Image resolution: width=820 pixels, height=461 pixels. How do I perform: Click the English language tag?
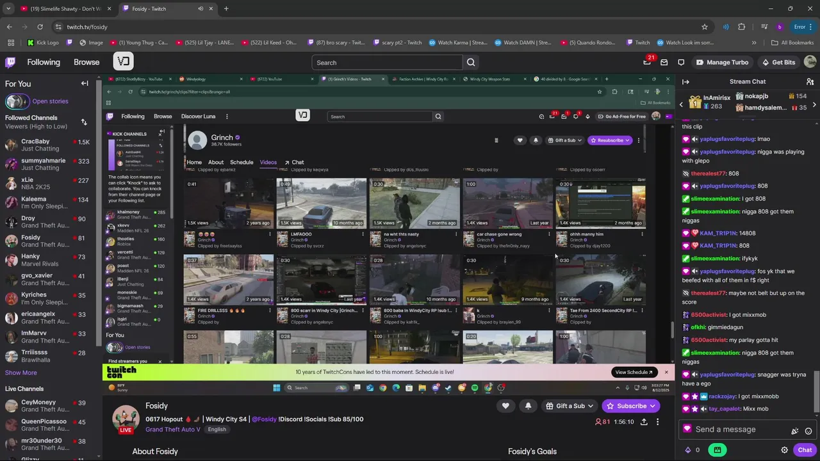(x=217, y=430)
